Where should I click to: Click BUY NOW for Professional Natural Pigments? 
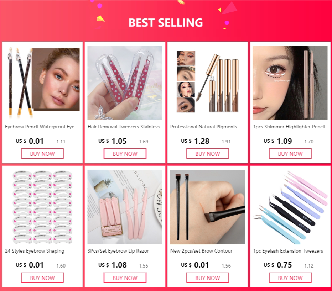tap(207, 154)
